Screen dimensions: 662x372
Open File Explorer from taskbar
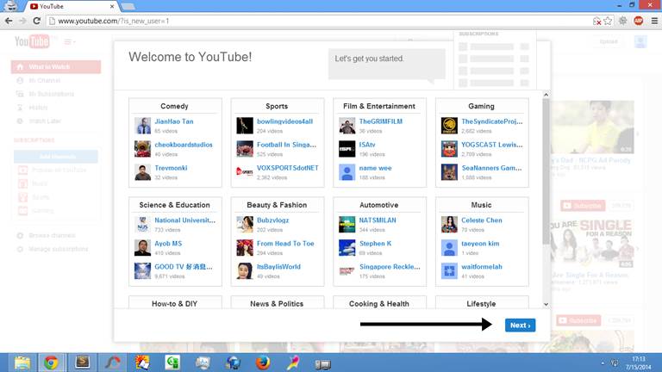(x=22, y=363)
